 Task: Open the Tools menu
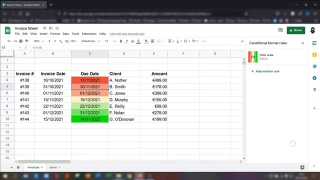(75, 34)
